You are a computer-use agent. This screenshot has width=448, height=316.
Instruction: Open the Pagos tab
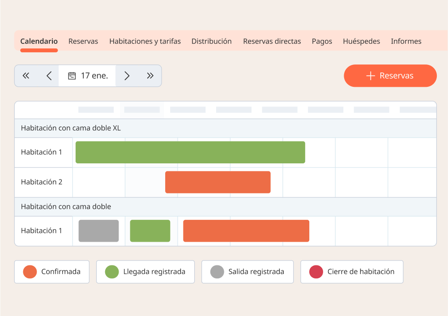pos(322,41)
